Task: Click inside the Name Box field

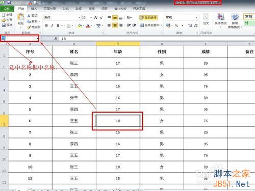Action: pos(18,39)
